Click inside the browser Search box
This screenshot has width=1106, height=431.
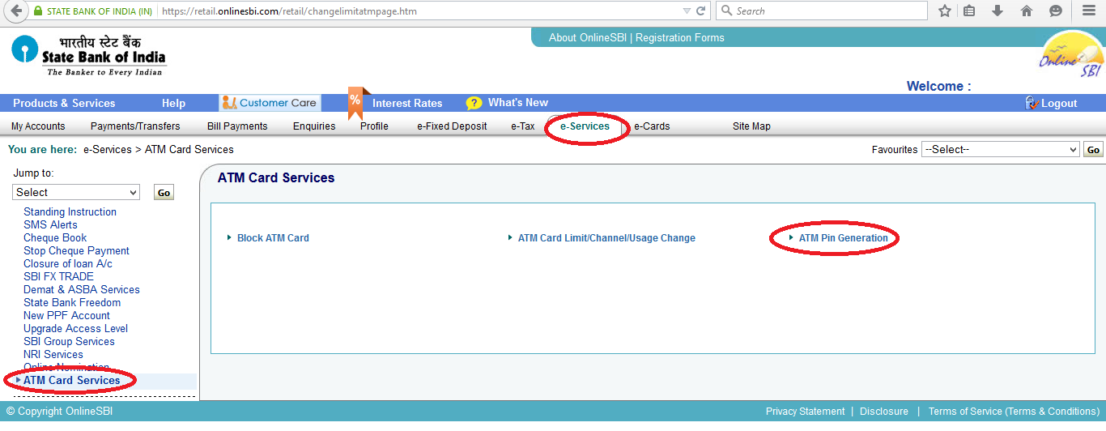point(822,11)
